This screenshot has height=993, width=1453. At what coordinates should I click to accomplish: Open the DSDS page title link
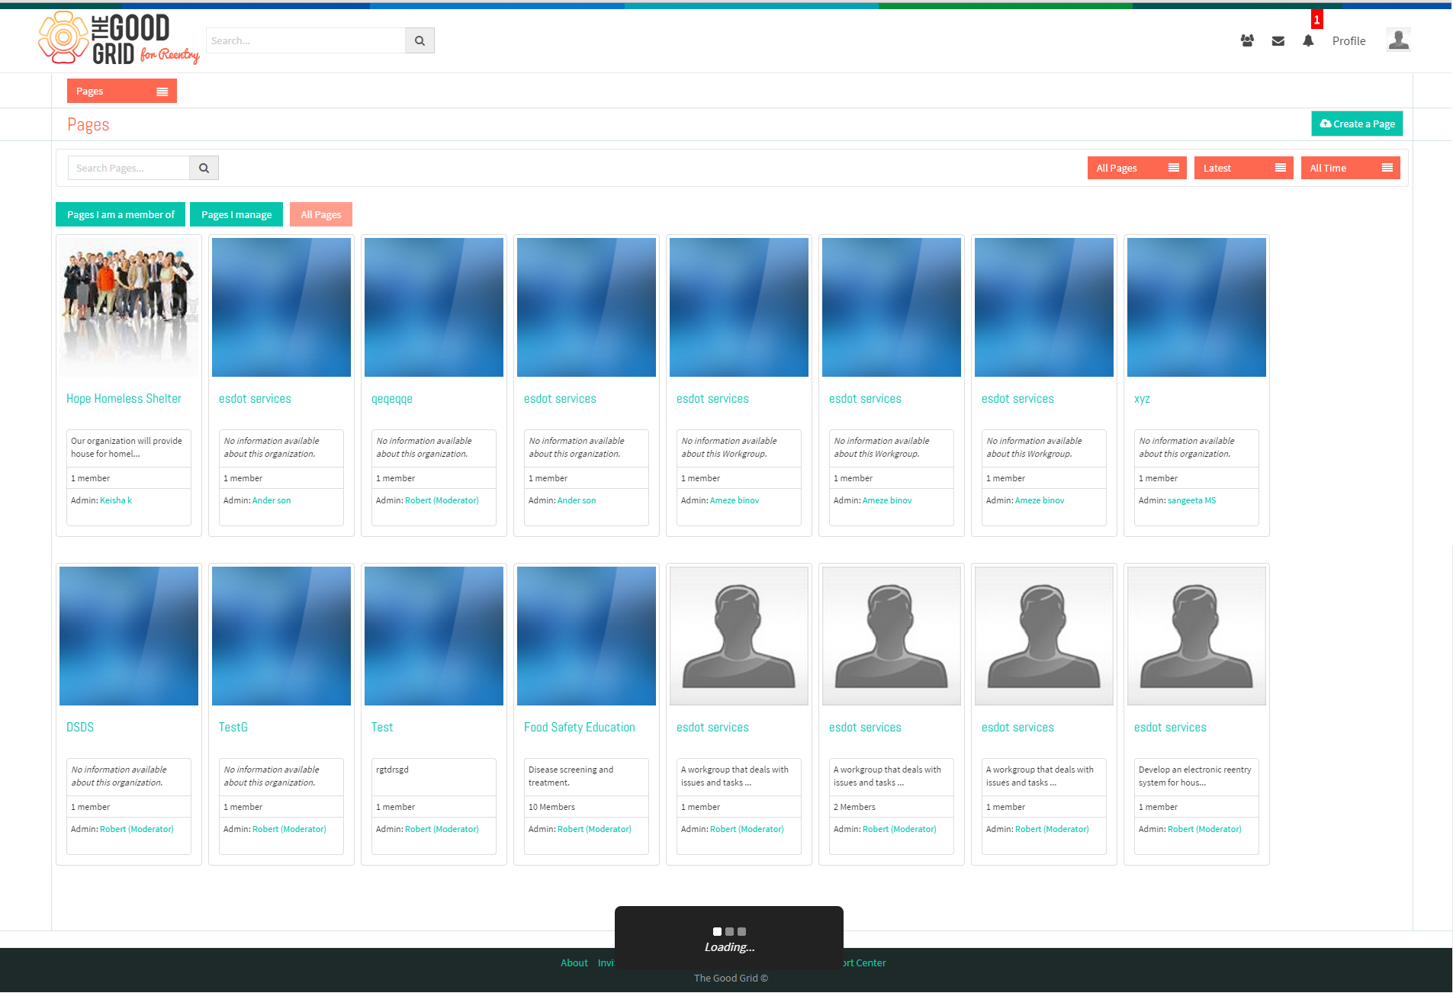click(80, 728)
